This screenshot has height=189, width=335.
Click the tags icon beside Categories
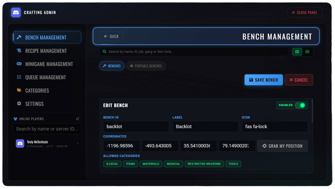tap(19, 90)
